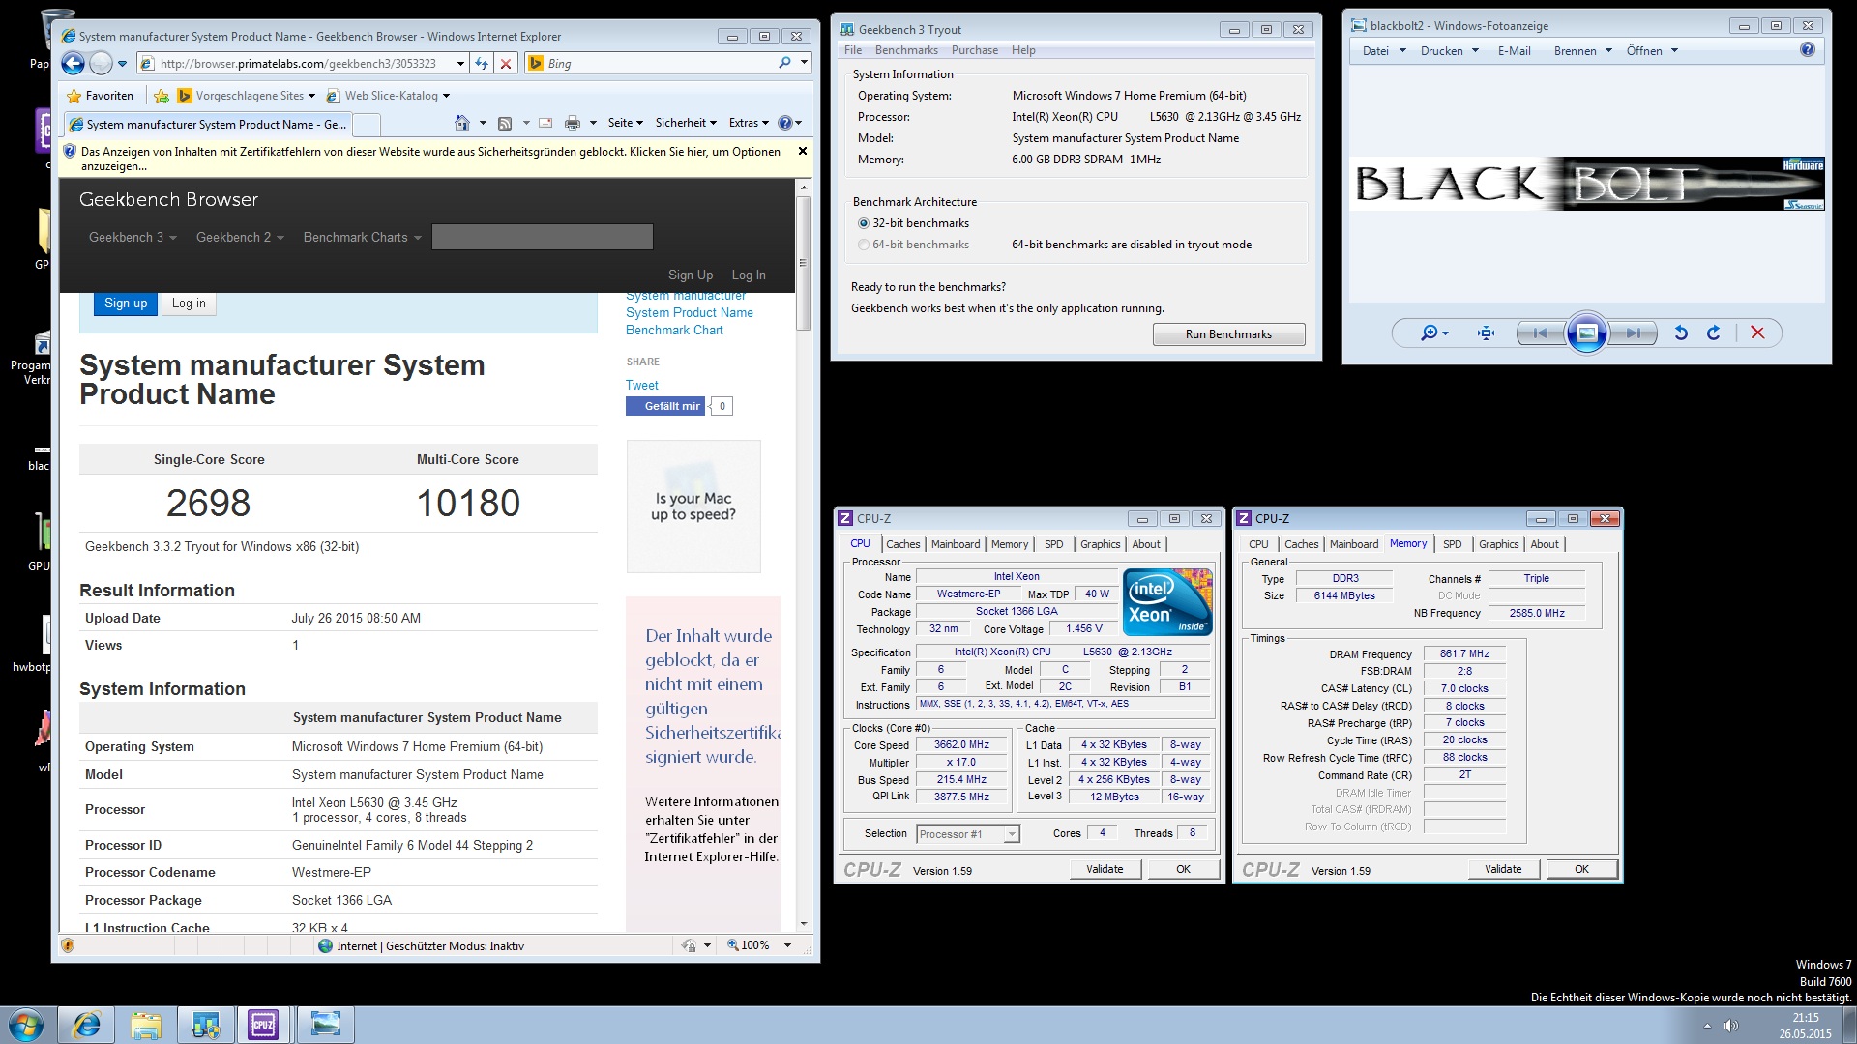
Task: Switch to Mainboard tab in left CPU-Z
Action: pyautogui.click(x=956, y=544)
